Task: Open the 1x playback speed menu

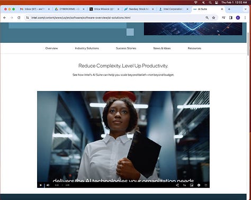Action: coord(184,185)
